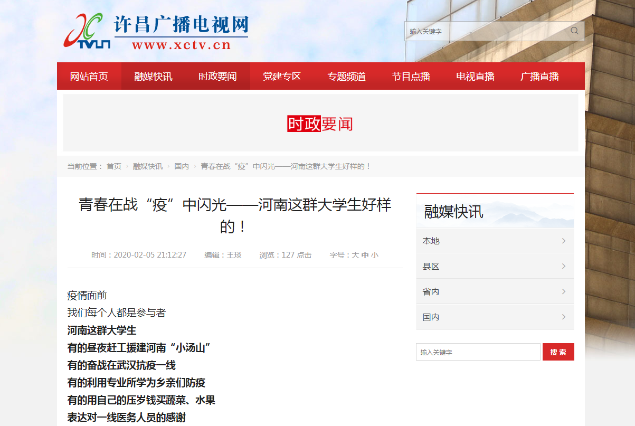The width and height of the screenshot is (635, 426).
Task: Set font size to 大
Action: click(x=355, y=255)
